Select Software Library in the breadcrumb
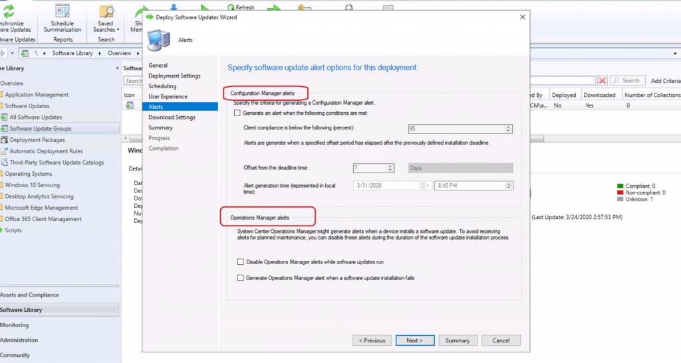681x363 pixels. (72, 53)
